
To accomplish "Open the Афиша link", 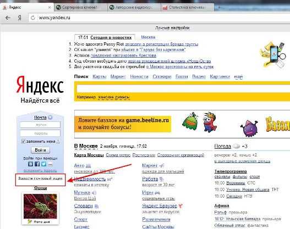I will [222, 206].
